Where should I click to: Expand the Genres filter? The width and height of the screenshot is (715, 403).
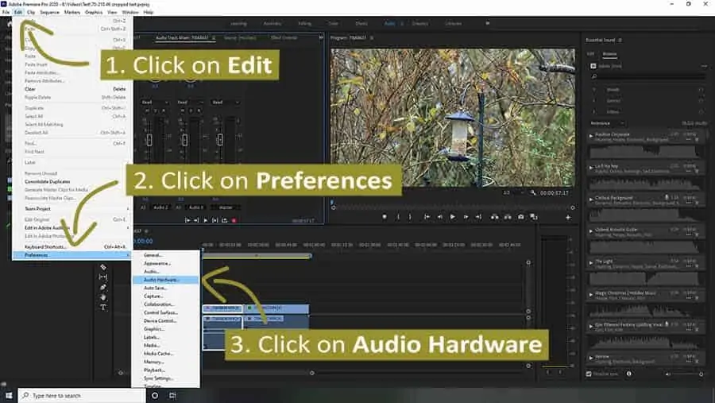[x=593, y=101]
